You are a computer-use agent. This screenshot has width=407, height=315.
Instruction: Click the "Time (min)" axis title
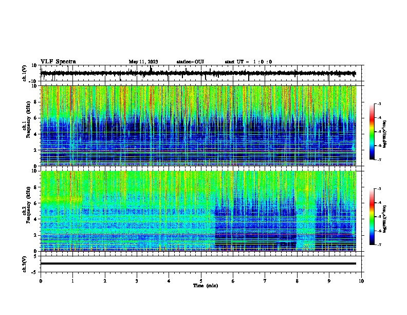click(206, 286)
